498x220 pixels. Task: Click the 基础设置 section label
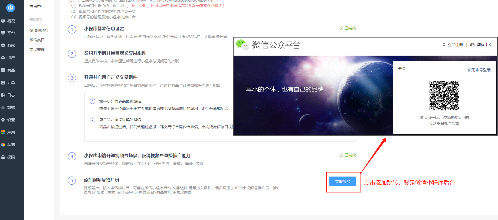pyautogui.click(x=36, y=20)
